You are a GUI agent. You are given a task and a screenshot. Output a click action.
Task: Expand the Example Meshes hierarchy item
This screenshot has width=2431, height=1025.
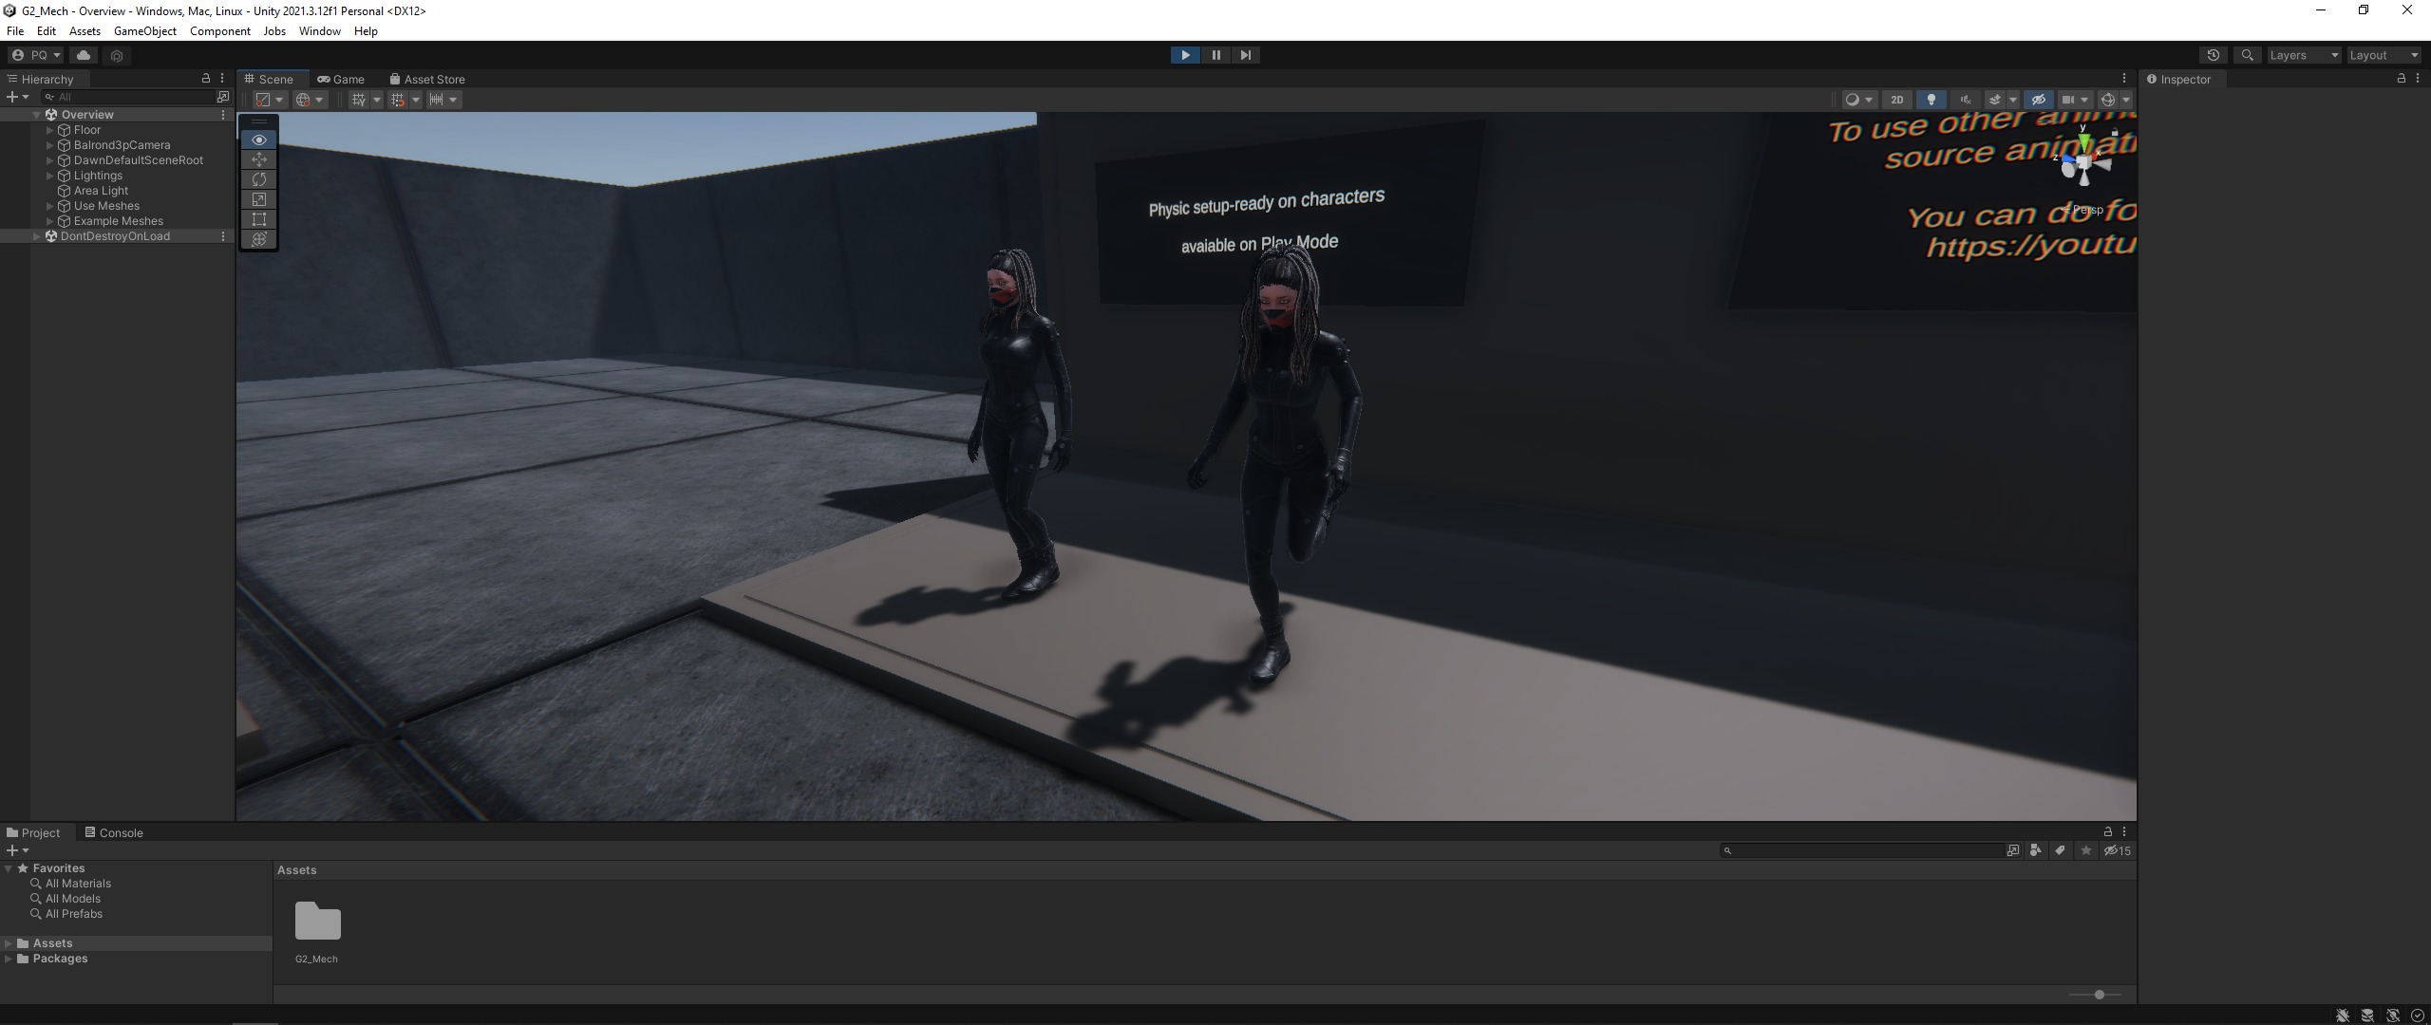click(x=50, y=221)
